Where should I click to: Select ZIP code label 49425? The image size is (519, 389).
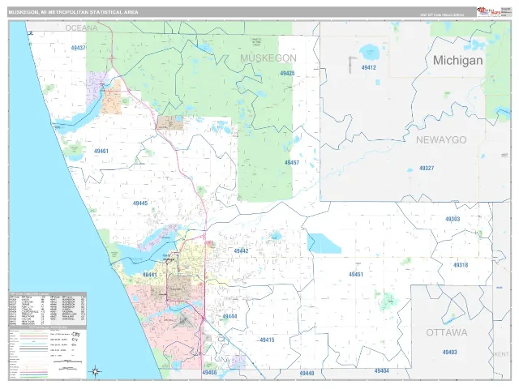(x=287, y=74)
